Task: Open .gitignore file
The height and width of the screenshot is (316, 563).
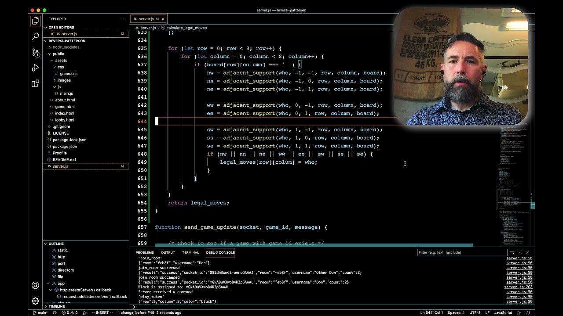Action: point(61,126)
